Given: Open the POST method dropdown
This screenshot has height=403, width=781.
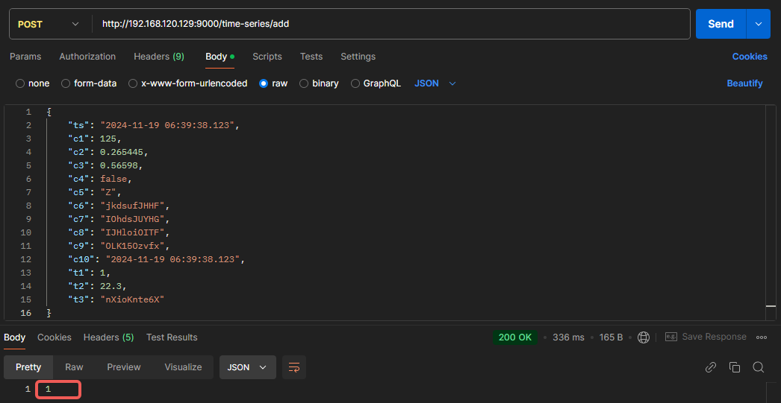Looking at the screenshot, I should (x=49, y=24).
